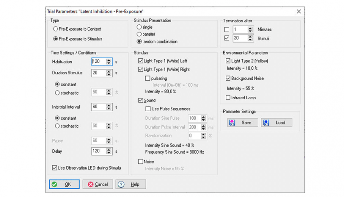This screenshot has width=344, height=197.
Task: Choose the parallel stimulus presentation option
Action: [x=139, y=34]
